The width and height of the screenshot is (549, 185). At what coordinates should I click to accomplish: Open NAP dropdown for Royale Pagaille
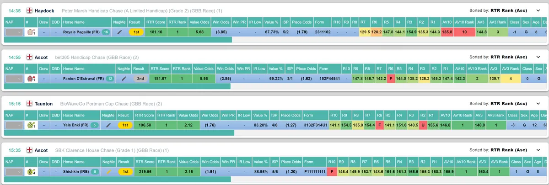13,32
